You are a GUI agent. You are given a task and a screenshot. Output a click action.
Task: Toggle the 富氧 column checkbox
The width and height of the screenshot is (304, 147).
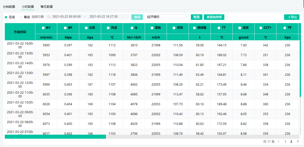coord(152,28)
